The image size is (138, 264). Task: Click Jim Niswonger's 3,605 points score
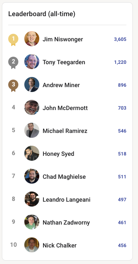tap(120, 39)
